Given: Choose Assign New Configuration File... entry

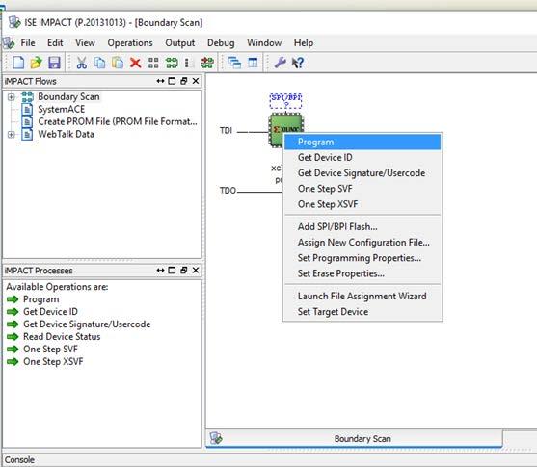Looking at the screenshot, I should (362, 243).
